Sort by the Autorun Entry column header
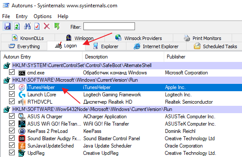242x157 pixels. click(x=41, y=57)
